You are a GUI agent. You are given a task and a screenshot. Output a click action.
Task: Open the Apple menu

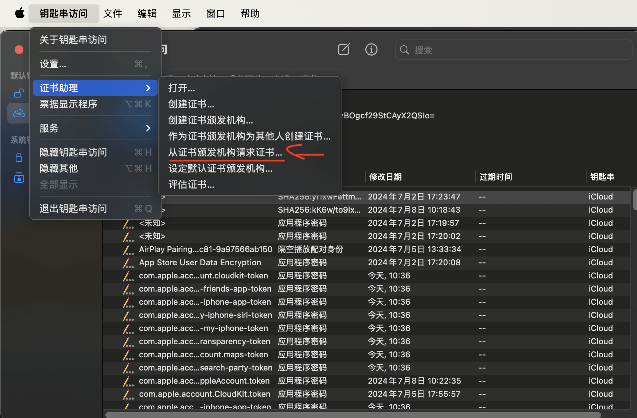pos(20,14)
